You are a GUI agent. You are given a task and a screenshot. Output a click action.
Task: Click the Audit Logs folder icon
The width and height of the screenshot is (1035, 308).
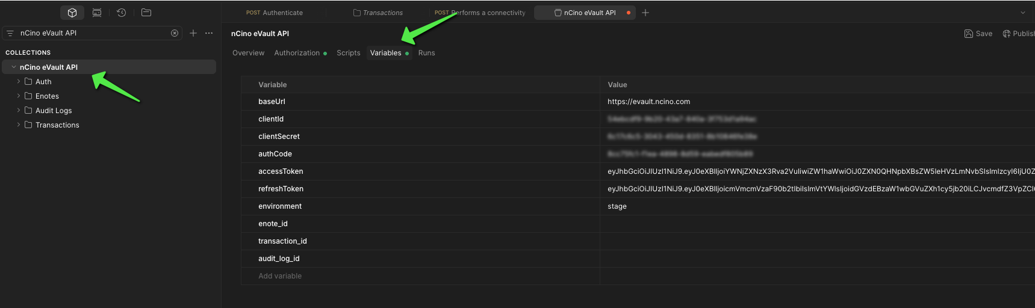[28, 110]
